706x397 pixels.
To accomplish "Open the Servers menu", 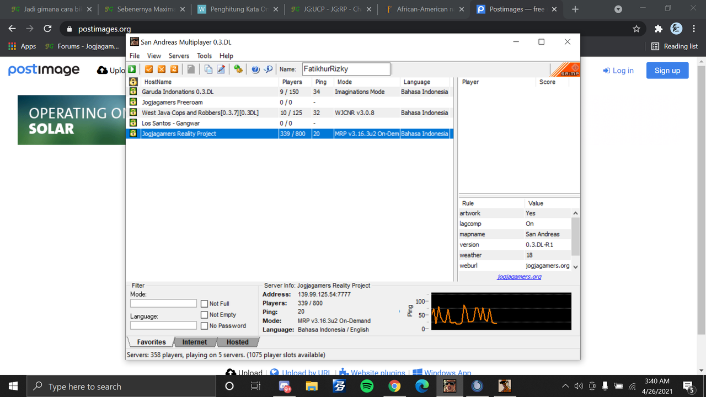I will click(x=179, y=56).
